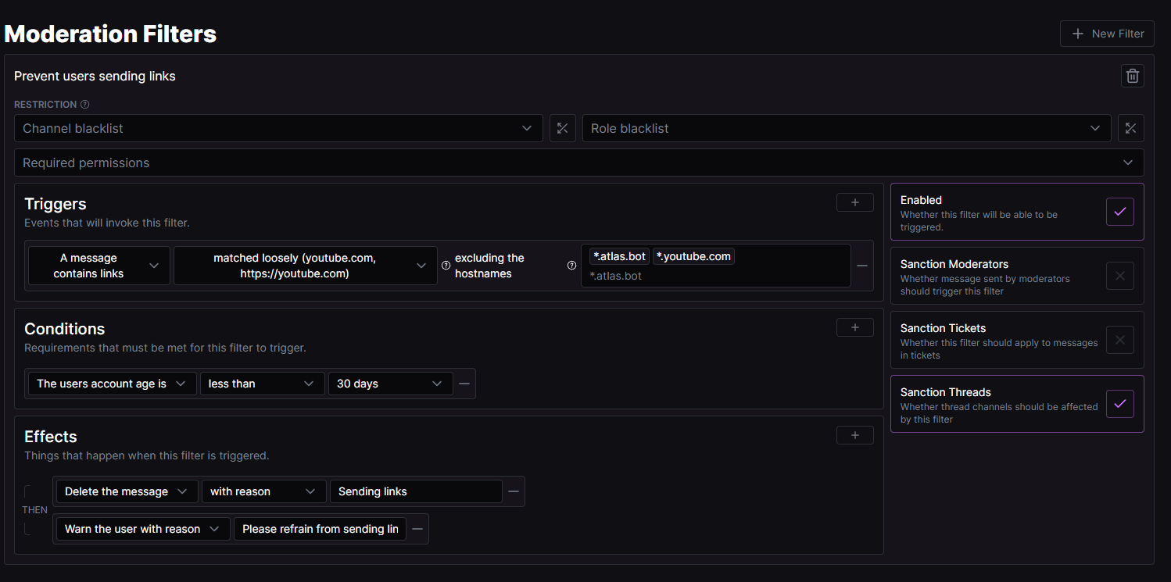This screenshot has height=582, width=1171.
Task: Click the clear icon beside Channel blacklist
Action: click(562, 128)
